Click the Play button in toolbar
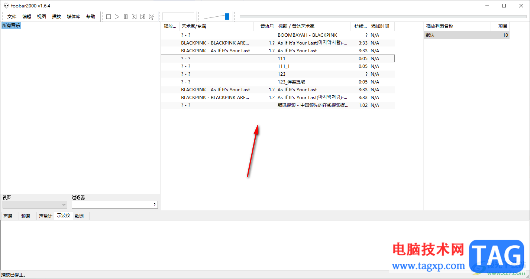530x279 pixels. point(117,17)
